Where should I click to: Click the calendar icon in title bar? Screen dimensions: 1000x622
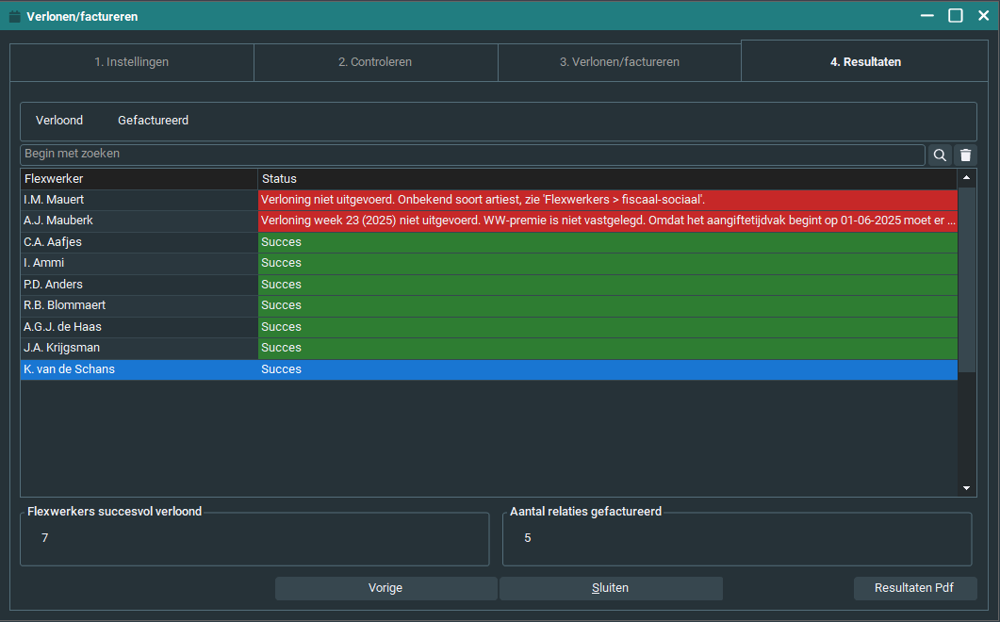point(14,16)
